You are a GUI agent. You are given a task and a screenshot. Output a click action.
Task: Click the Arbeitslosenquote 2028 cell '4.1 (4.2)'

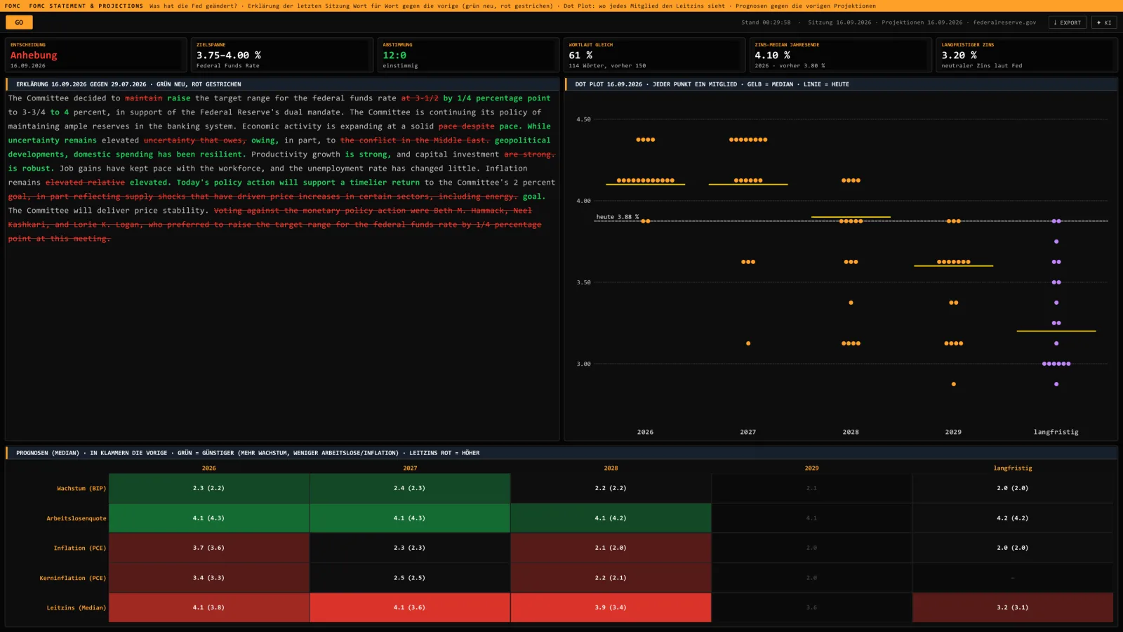[x=611, y=518]
